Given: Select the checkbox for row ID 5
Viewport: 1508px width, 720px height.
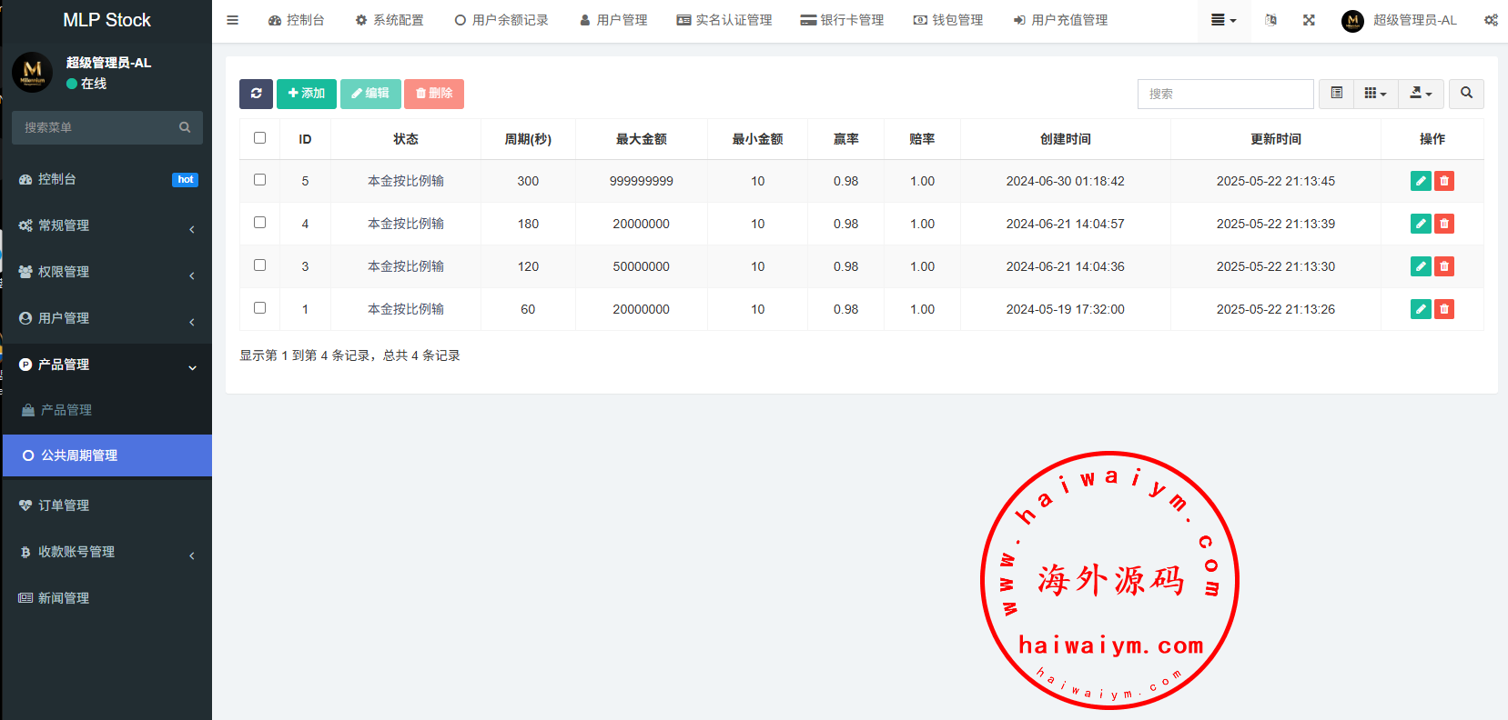Looking at the screenshot, I should (259, 180).
